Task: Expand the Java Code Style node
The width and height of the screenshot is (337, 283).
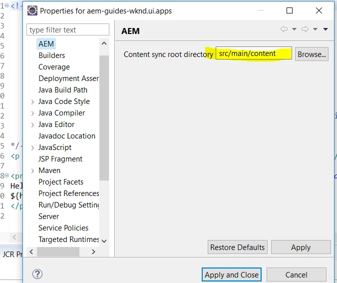Action: [32, 102]
